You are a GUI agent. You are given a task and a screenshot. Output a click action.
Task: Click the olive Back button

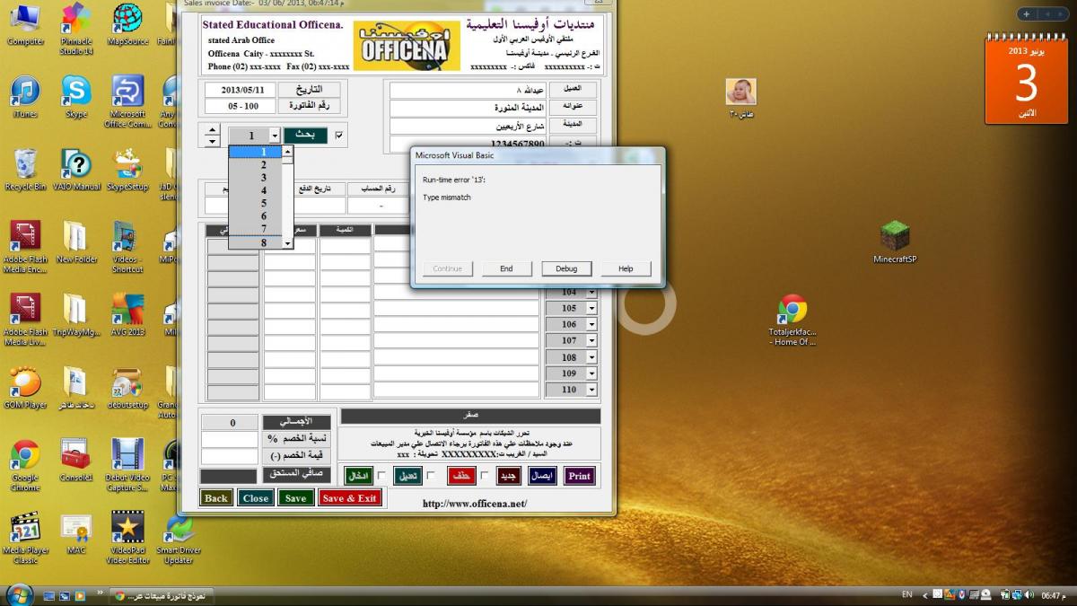coord(216,497)
